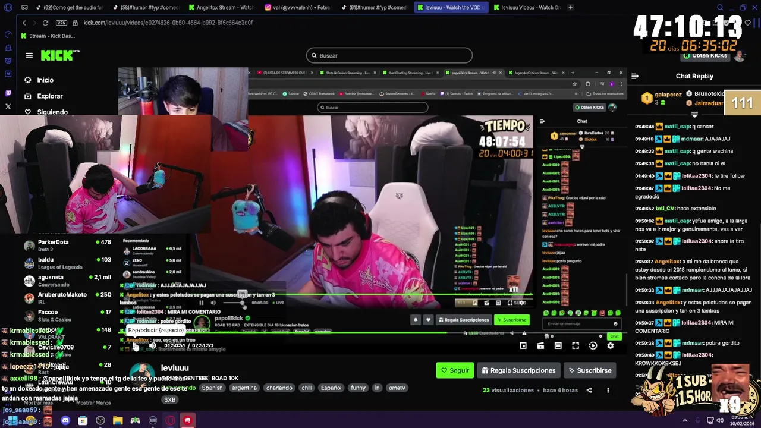Open Faccoo Slots & Casino channel
Viewport: 761px width, 428px height.
tap(67, 315)
